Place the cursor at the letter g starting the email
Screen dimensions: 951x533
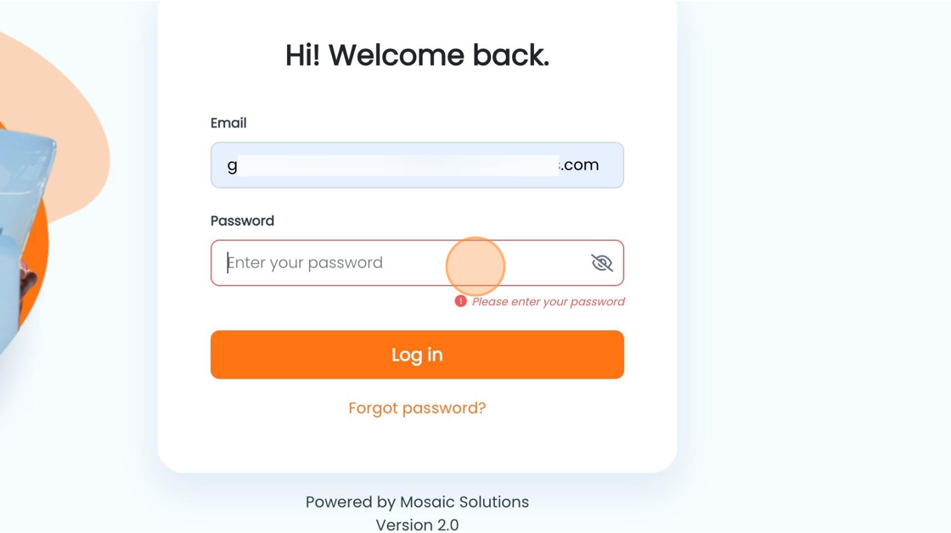point(233,166)
